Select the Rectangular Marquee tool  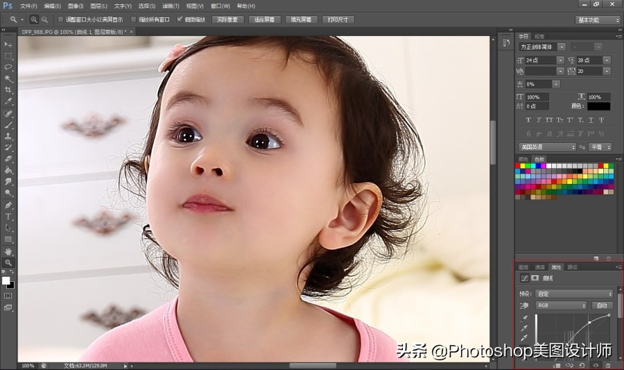[8, 56]
